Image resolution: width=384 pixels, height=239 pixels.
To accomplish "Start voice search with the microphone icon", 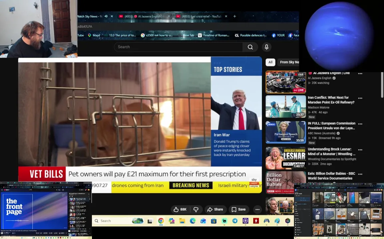I will (x=267, y=47).
